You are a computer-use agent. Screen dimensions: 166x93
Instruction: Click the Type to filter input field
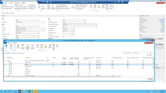128,53
